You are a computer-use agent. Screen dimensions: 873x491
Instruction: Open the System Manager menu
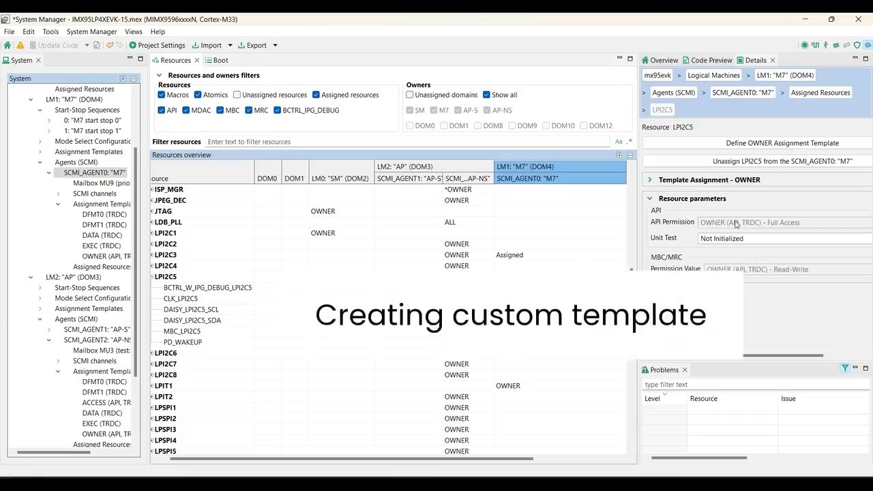click(x=91, y=31)
